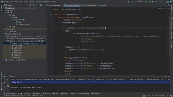Viewport: 173px width, 97px height.
Task: Toggle the Project tool window side tab
Action: click(1, 8)
